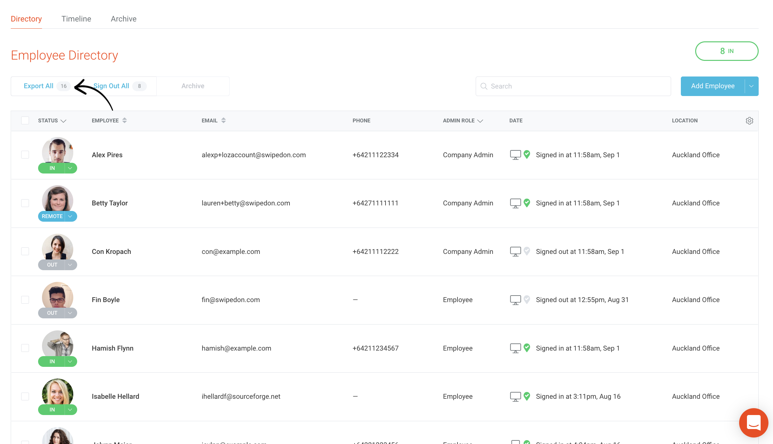The height and width of the screenshot is (444, 773).
Task: Click the 8 IN counter button
Action: (x=727, y=51)
